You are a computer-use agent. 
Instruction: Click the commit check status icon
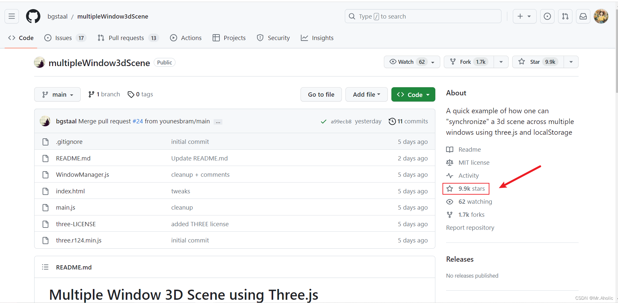pyautogui.click(x=324, y=121)
